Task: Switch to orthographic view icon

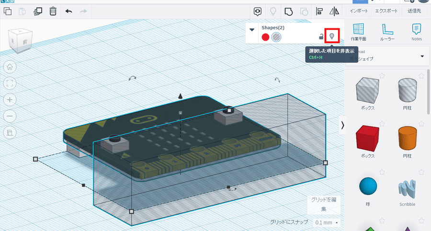Action: (10, 133)
